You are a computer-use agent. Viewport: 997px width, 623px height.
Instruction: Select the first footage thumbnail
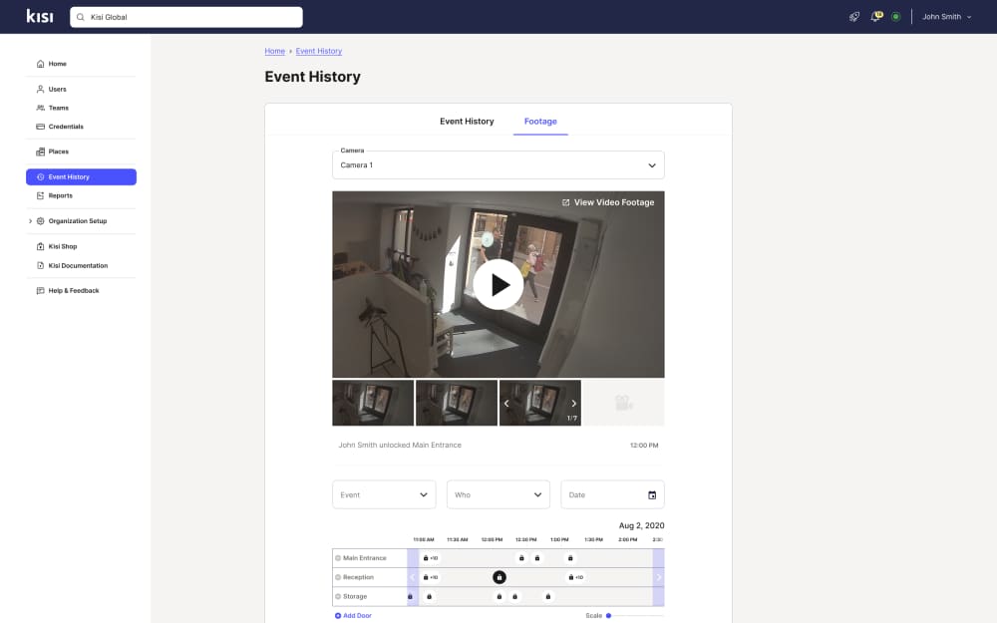click(373, 403)
